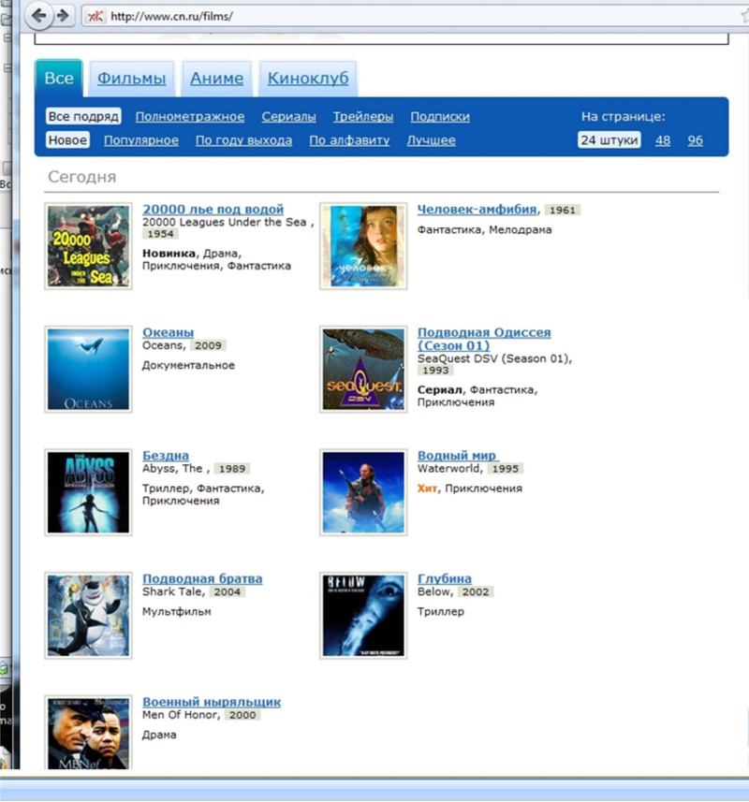Click the 1954 year tag

tap(161, 234)
